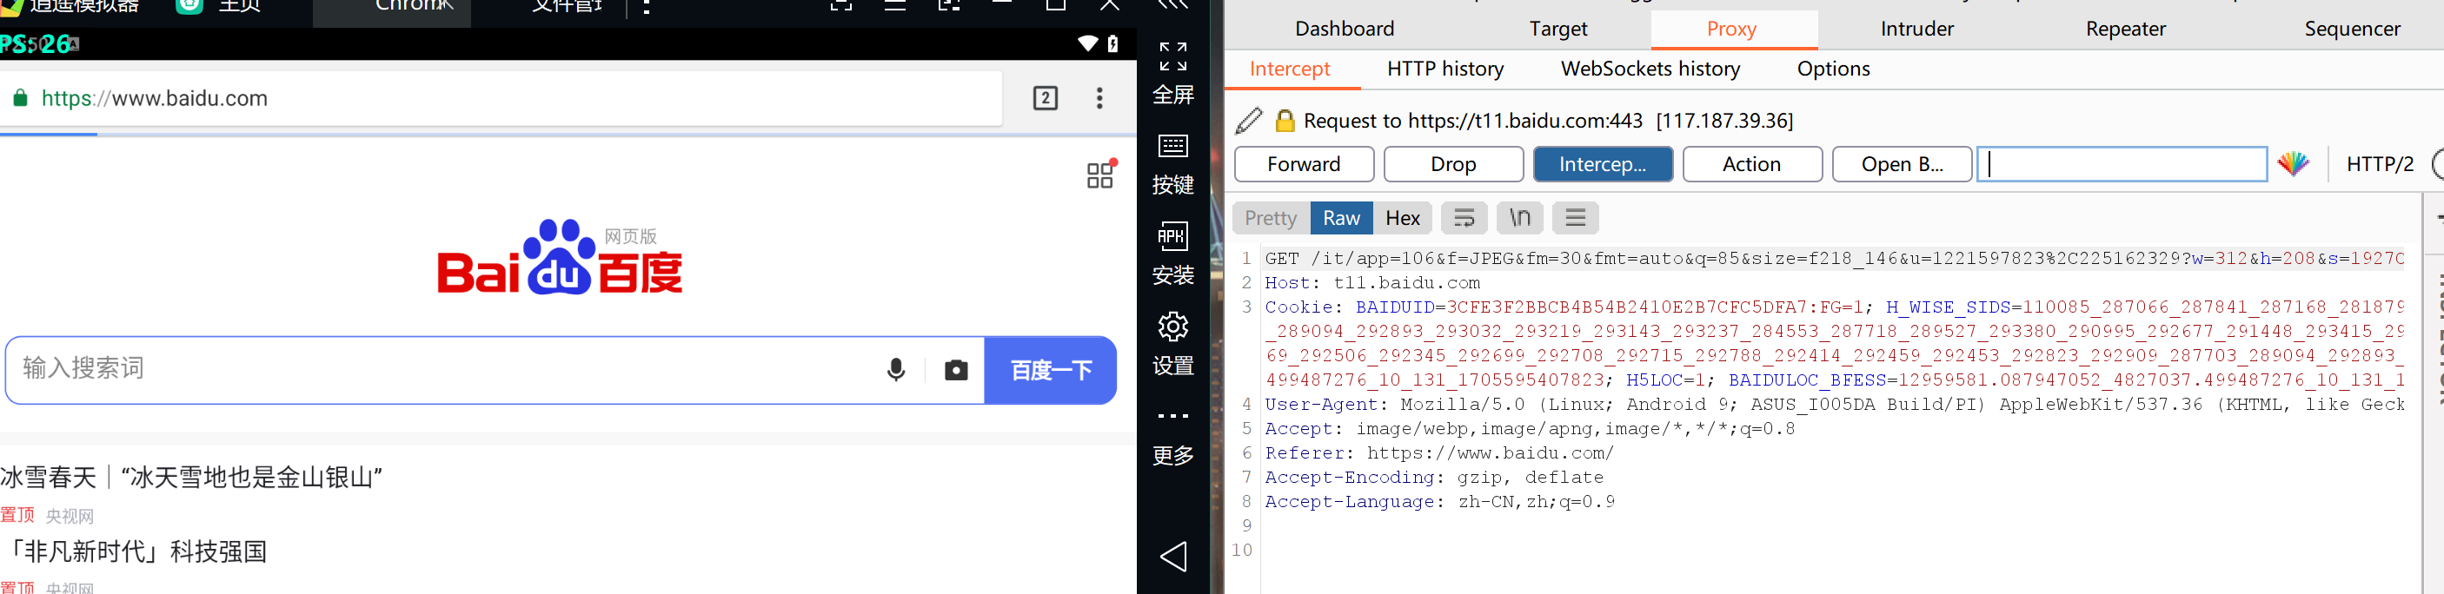2444x594 pixels.
Task: Click the Chrome address bar URL
Action: [155, 97]
